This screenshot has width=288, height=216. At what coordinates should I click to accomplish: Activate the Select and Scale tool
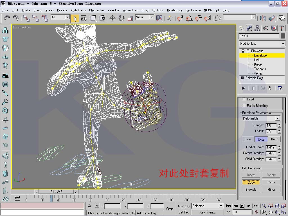coord(130,18)
